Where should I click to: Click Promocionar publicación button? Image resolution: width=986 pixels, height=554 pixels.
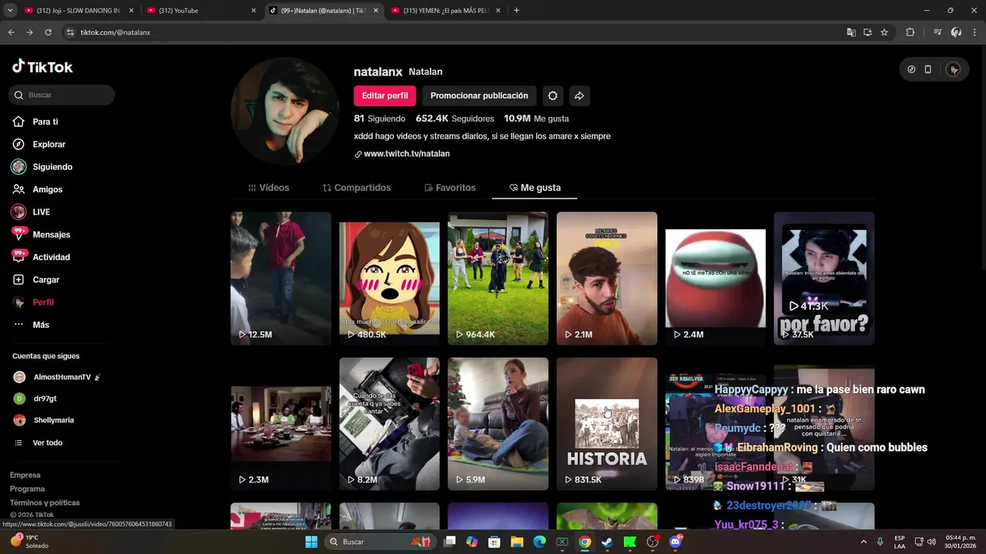[479, 95]
